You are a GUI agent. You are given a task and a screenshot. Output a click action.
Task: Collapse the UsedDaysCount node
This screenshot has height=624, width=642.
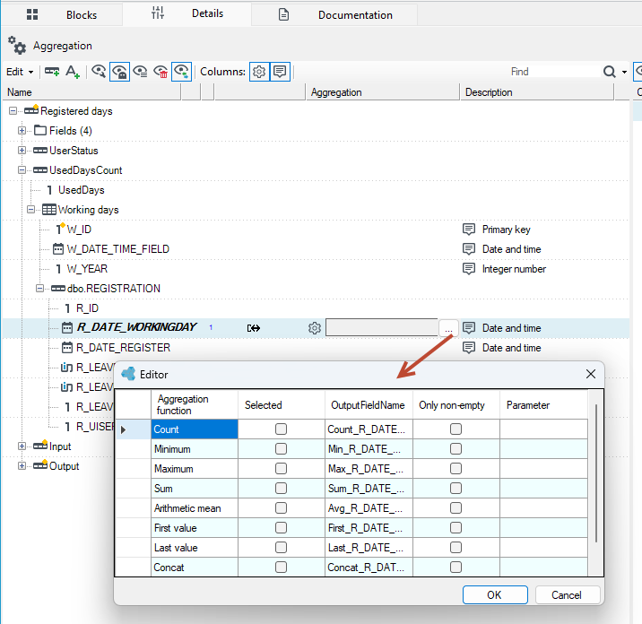click(x=22, y=170)
